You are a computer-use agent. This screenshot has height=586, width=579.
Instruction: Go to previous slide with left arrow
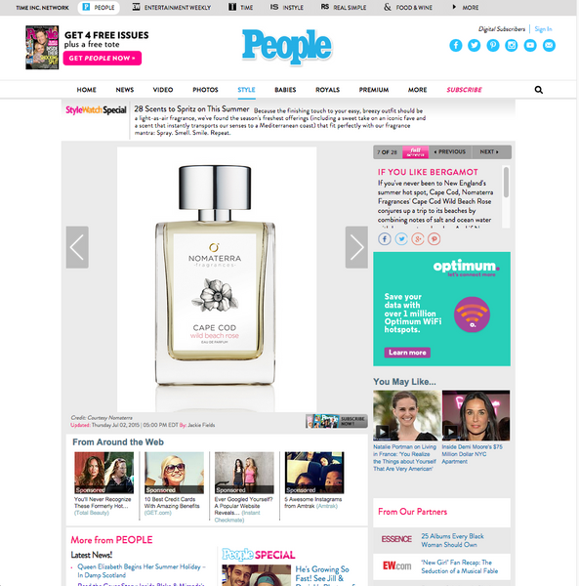point(77,247)
